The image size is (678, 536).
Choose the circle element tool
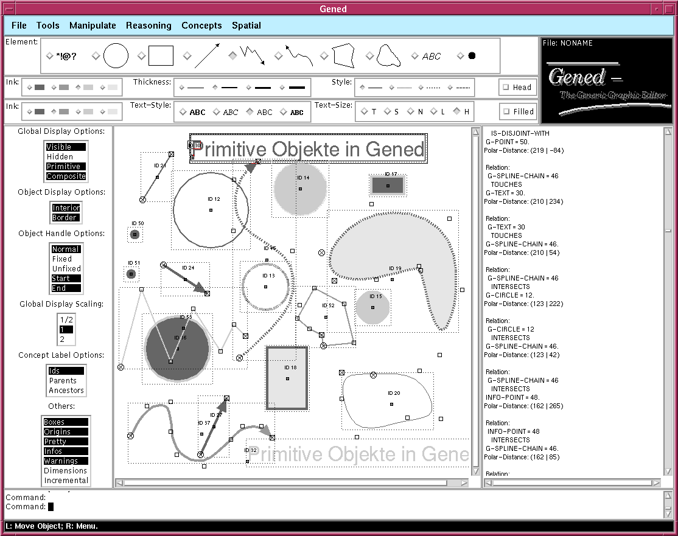coord(111,56)
